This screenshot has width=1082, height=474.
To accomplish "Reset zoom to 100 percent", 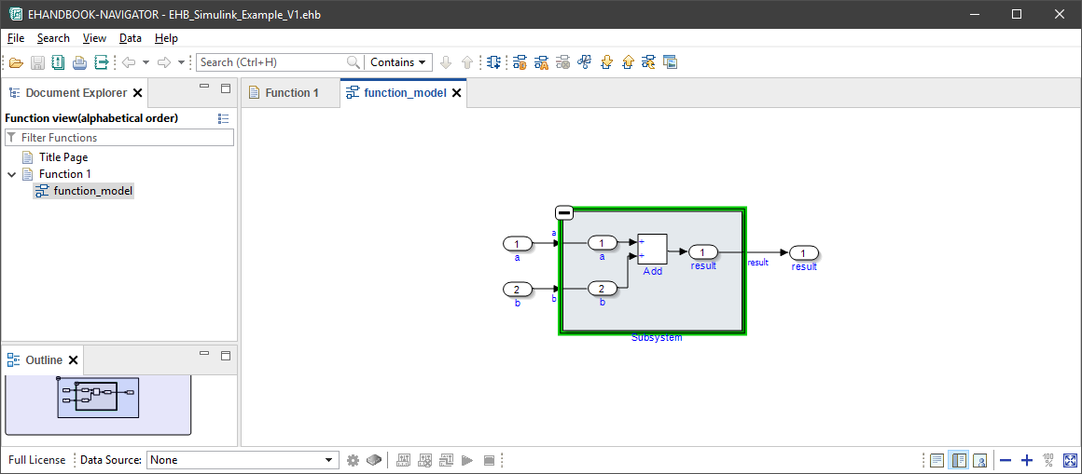I will [x=1048, y=460].
